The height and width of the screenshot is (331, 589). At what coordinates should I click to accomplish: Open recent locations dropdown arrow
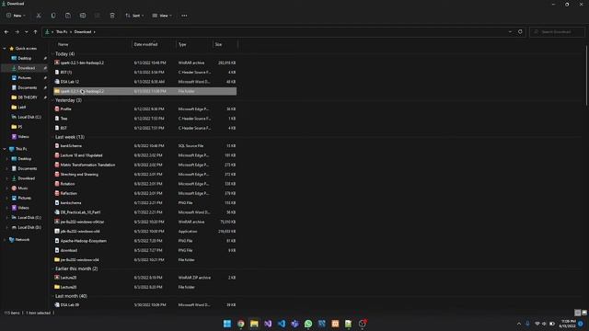point(27,32)
